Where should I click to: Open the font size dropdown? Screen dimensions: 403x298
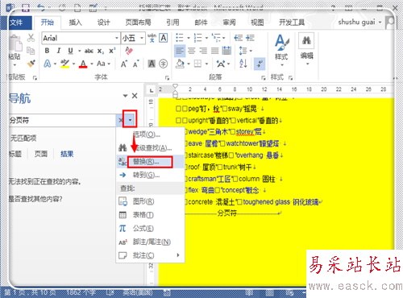click(x=142, y=38)
